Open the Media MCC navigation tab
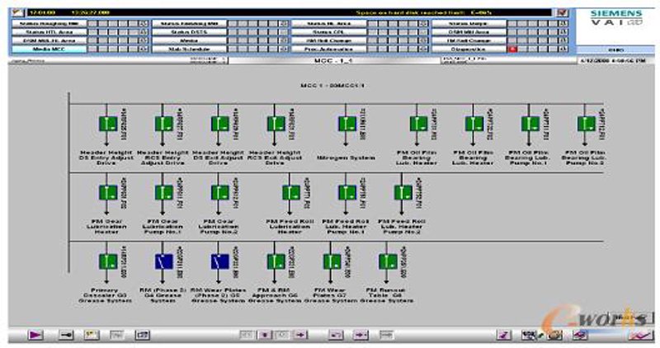Image resolution: width=660 pixels, height=348 pixels. (x=49, y=49)
